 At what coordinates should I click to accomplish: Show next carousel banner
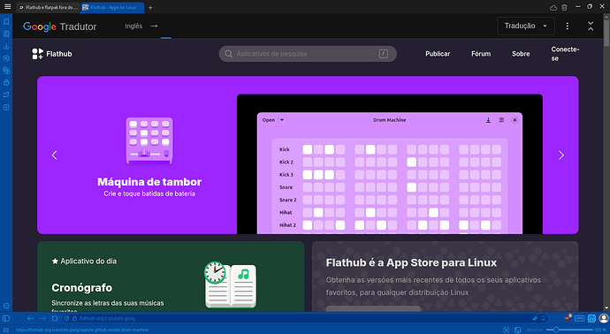pyautogui.click(x=561, y=156)
